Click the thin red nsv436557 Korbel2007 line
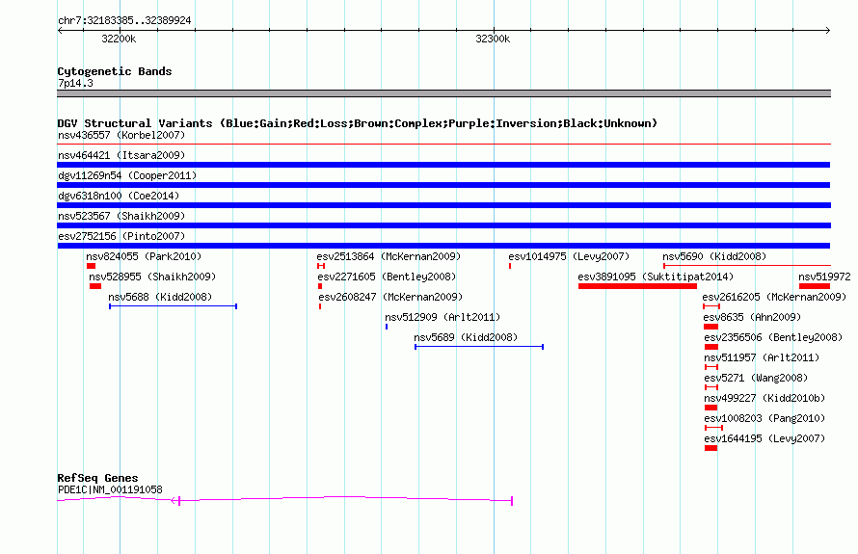The image size is (858, 554). (443, 144)
